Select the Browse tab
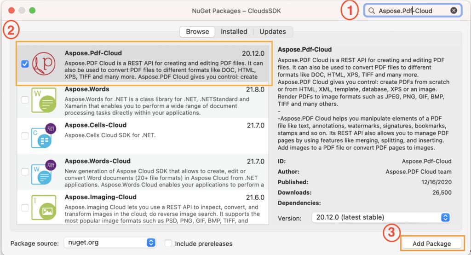The width and height of the screenshot is (471, 255). coord(197,32)
